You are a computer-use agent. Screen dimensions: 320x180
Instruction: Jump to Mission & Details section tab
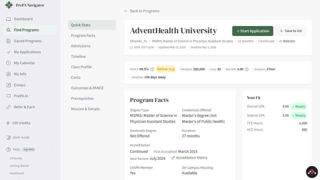click(92, 109)
